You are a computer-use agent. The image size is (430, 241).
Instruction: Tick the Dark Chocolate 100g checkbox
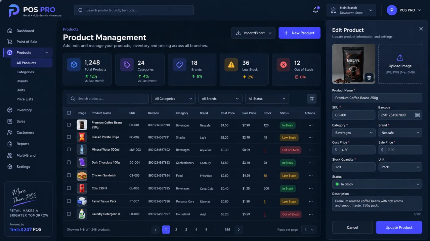point(69,162)
